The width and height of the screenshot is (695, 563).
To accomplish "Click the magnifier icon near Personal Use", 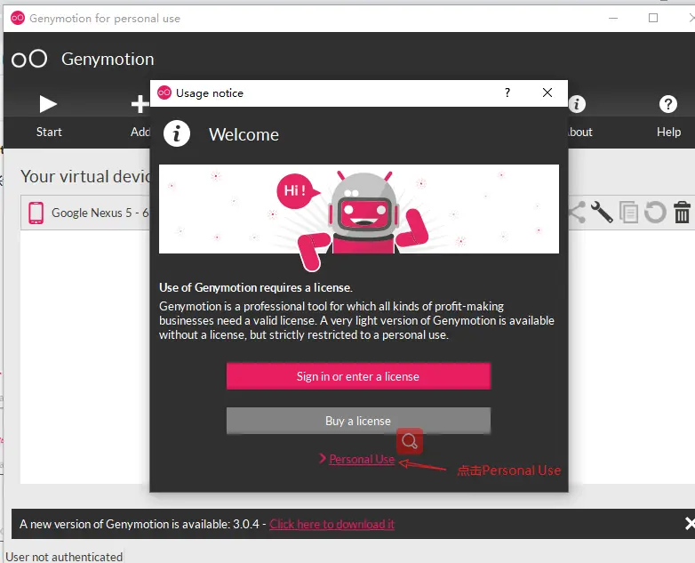I will click(x=410, y=441).
